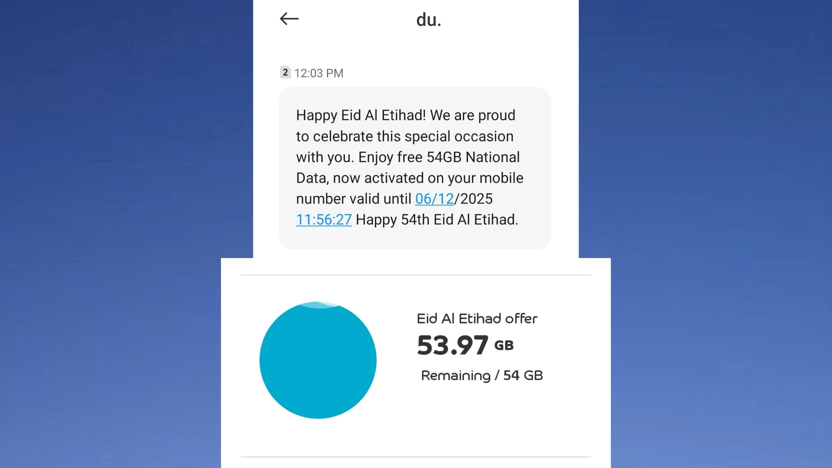832x468 pixels.
Task: Select the 12:03 PM message timestamp
Action: [319, 73]
